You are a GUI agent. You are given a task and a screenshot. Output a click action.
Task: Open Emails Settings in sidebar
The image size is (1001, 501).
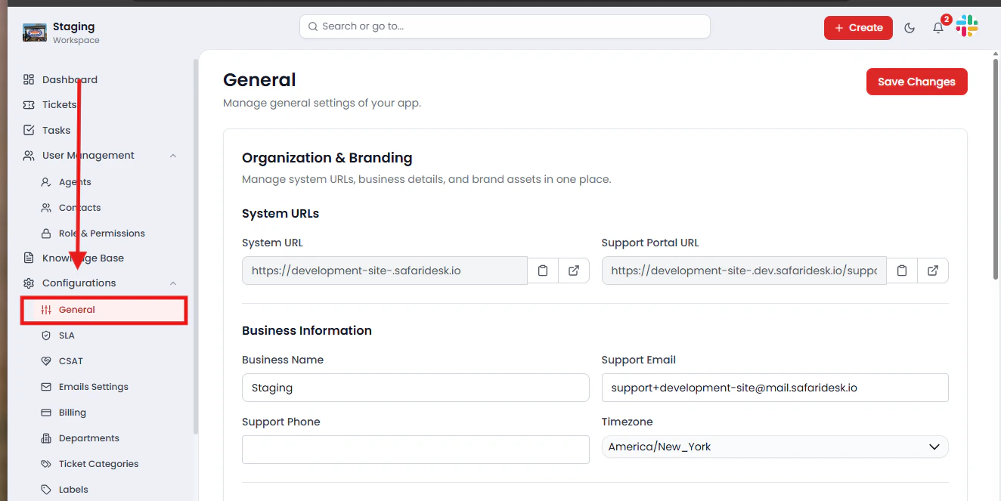coord(93,387)
